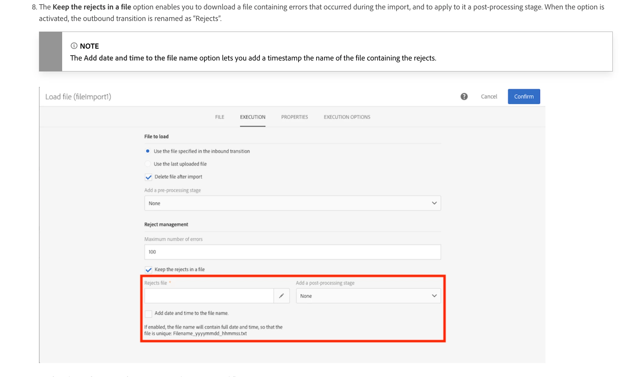
Task: Click the post-processing dropdown chevron arrow
Action: 434,296
